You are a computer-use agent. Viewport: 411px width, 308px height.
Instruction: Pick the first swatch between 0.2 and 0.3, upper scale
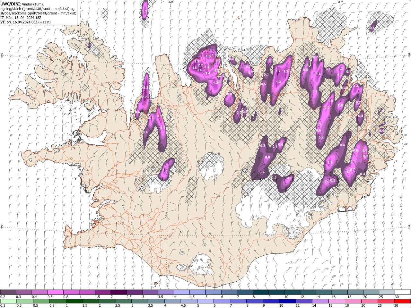[8, 292]
